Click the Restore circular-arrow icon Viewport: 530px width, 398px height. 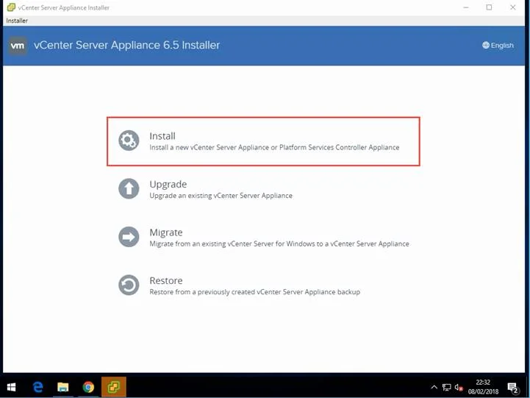pyautogui.click(x=129, y=285)
